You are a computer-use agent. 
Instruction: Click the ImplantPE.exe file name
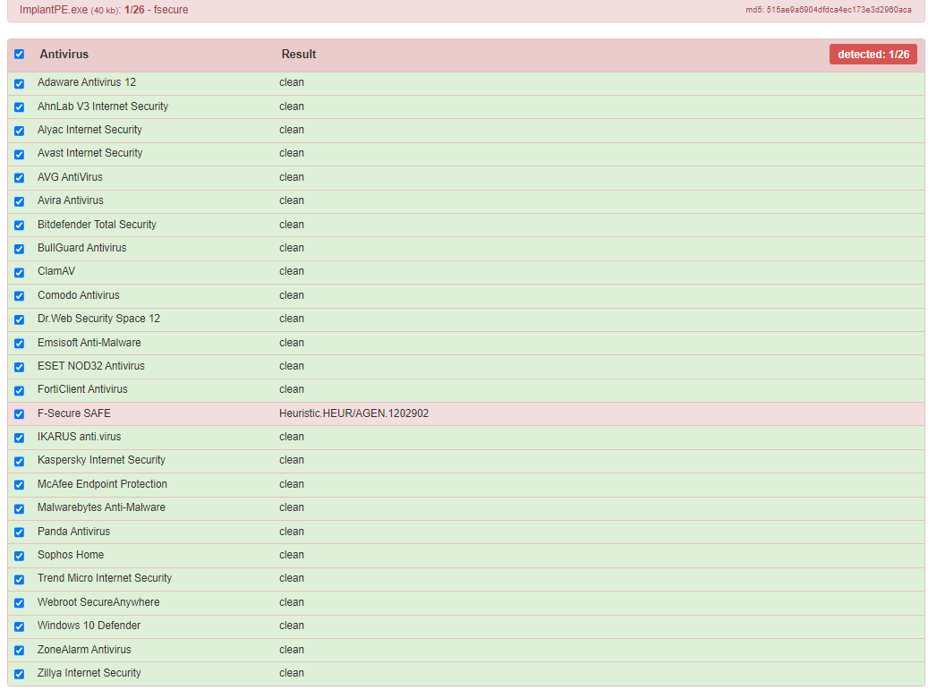coord(54,10)
